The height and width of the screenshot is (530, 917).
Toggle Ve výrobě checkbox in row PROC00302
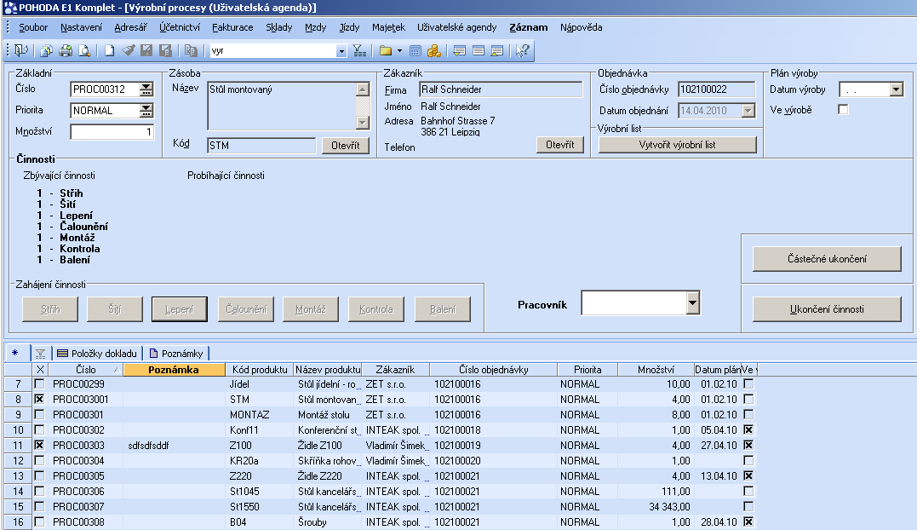point(748,429)
